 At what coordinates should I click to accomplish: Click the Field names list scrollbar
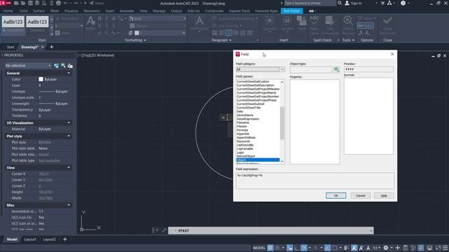click(x=282, y=122)
